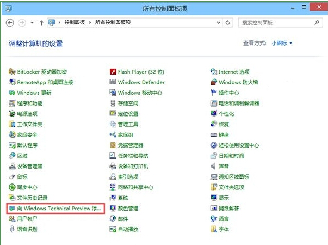Click the 默认程序 icon
Image resolution: width=328 pixels, height=245 pixels.
pyautogui.click(x=12, y=145)
